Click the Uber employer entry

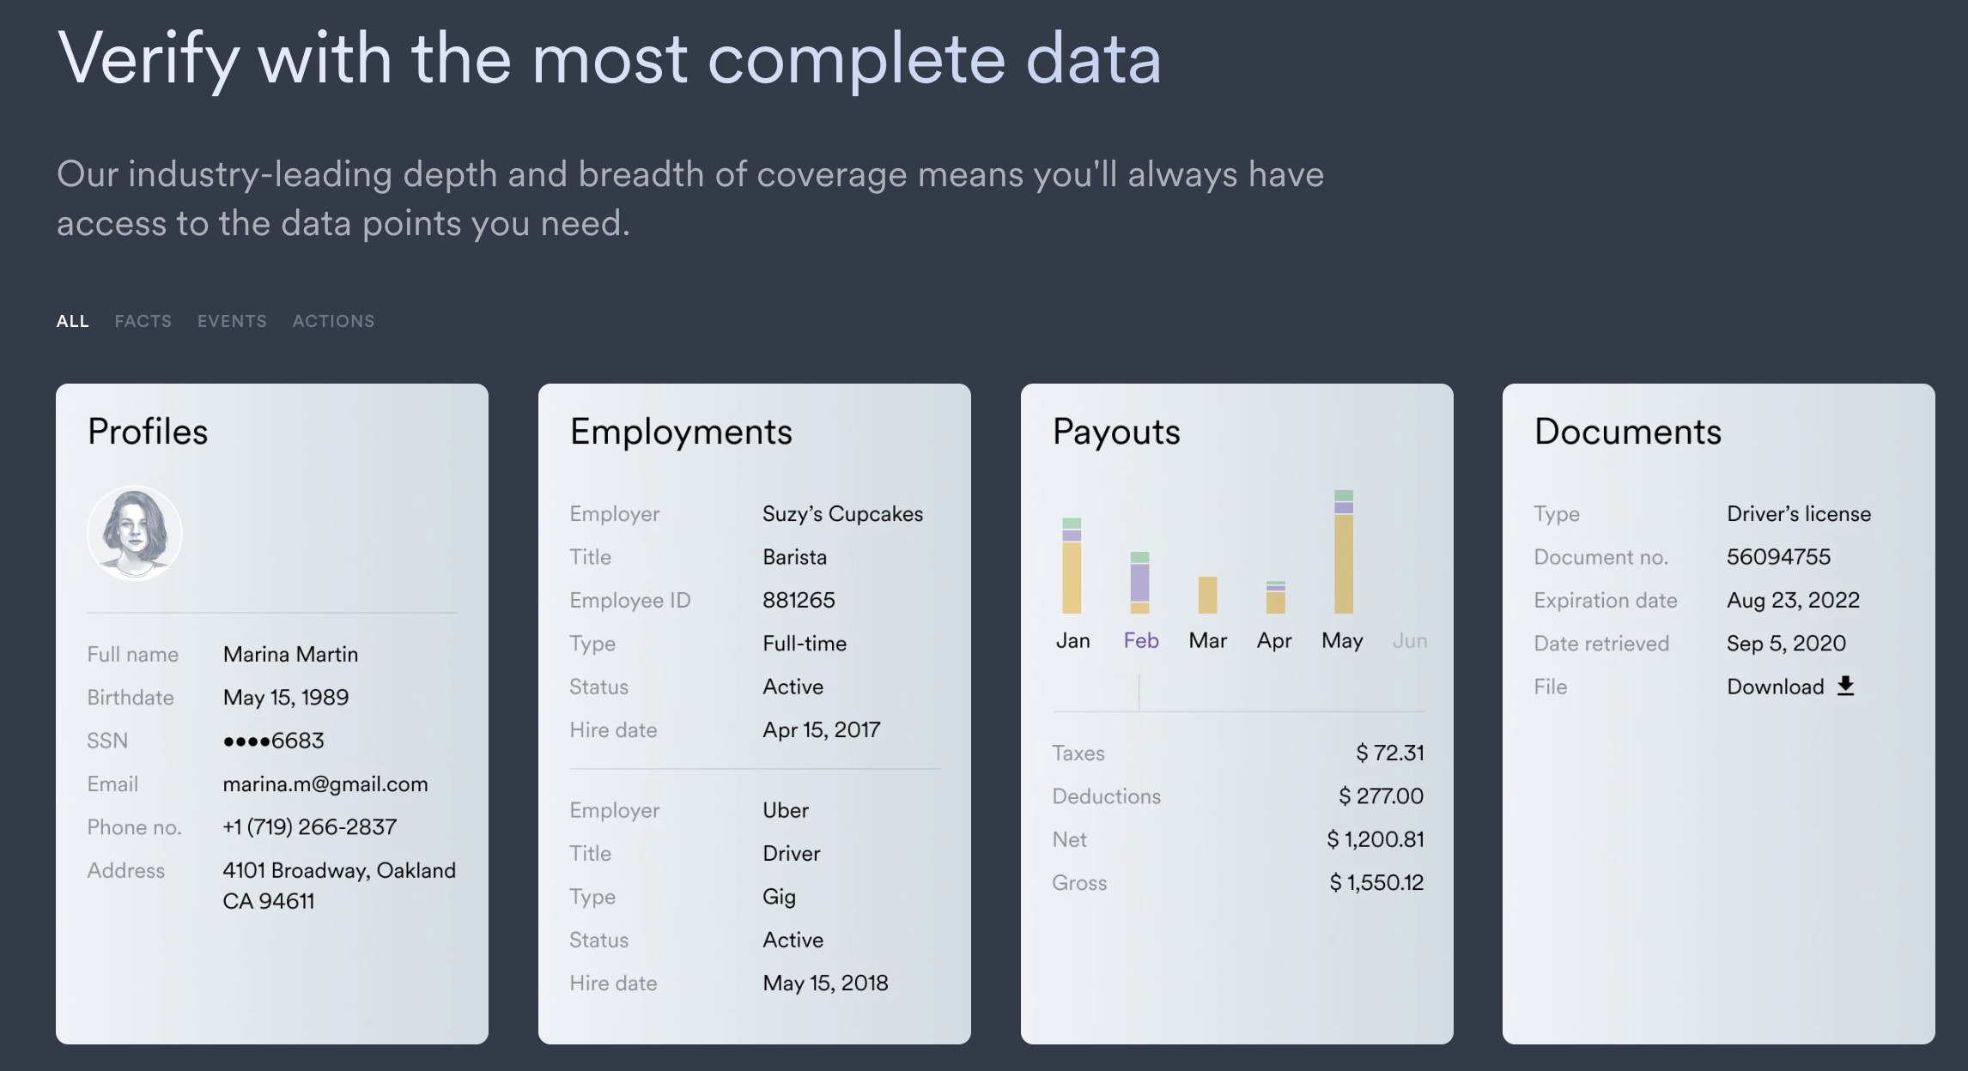coord(785,810)
